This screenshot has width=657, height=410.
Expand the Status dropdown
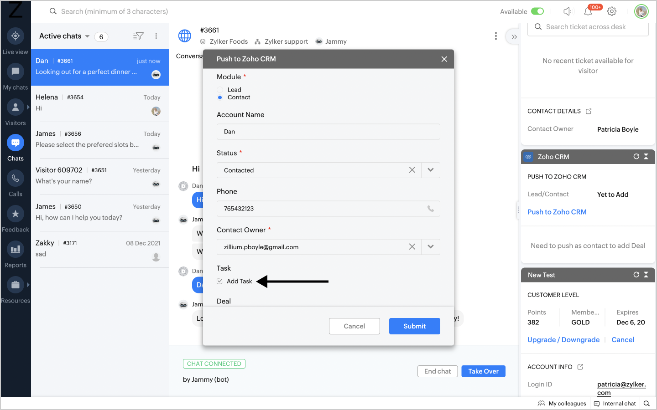pyautogui.click(x=431, y=170)
